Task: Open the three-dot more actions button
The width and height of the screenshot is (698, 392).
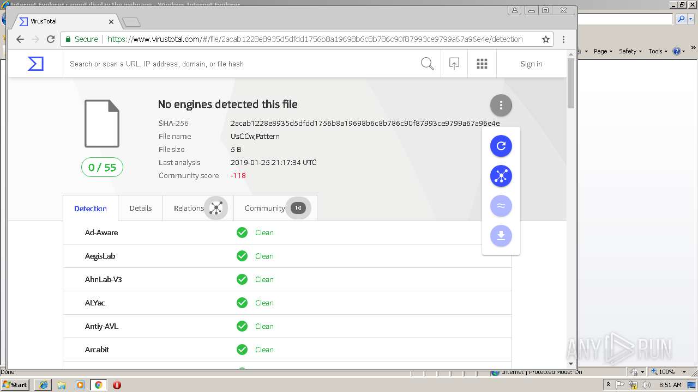Action: 501,105
